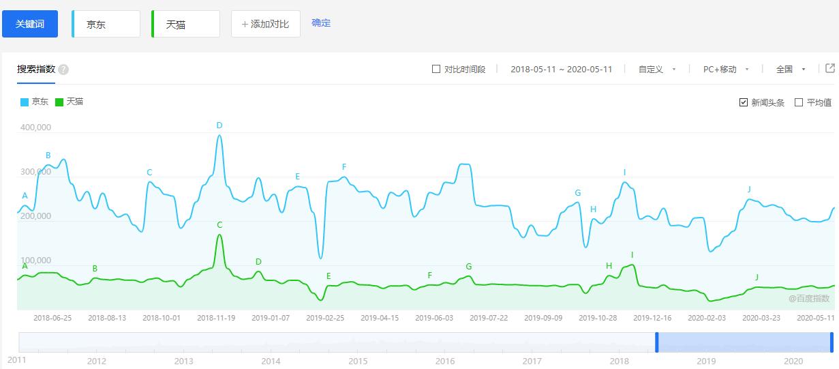The image size is (839, 369).
Task: Click green news marker D on 天猫 line
Action: [258, 262]
